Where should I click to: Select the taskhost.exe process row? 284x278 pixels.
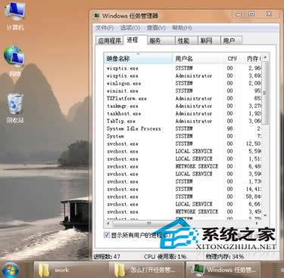point(183,113)
